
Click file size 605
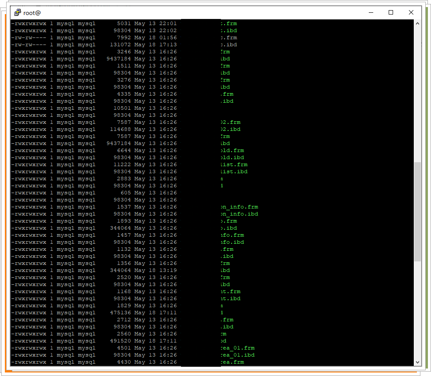pyautogui.click(x=126, y=193)
